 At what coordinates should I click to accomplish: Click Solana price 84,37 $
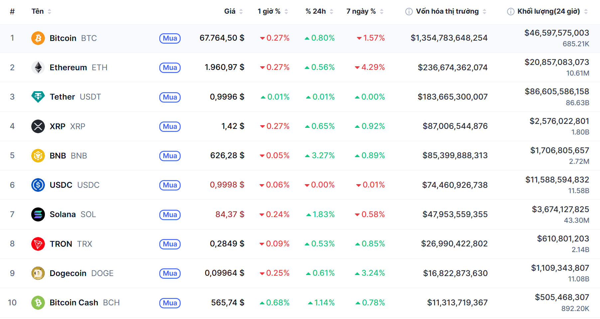pyautogui.click(x=230, y=214)
